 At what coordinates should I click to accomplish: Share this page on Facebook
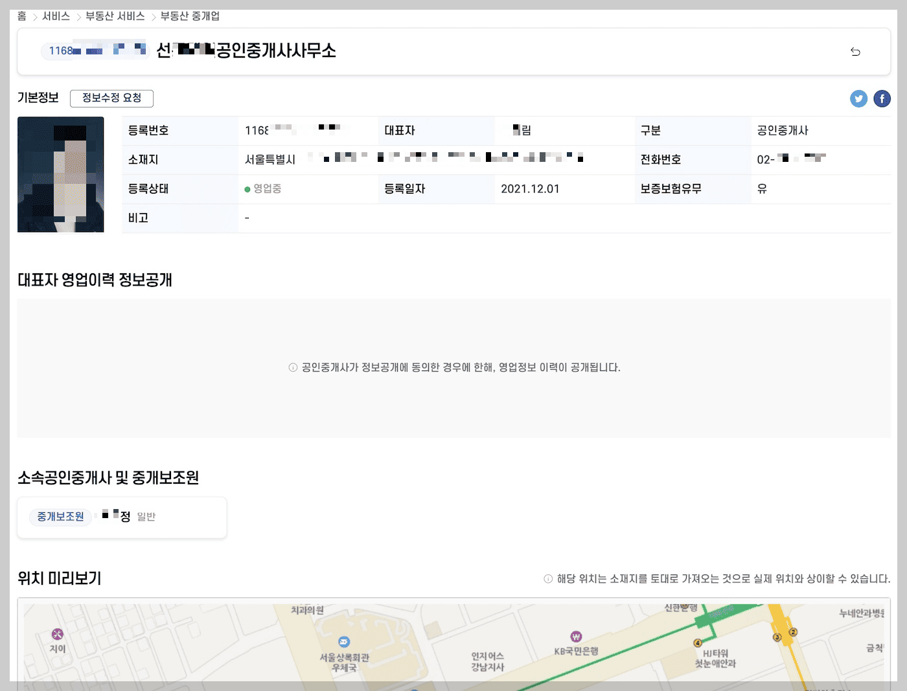click(882, 98)
